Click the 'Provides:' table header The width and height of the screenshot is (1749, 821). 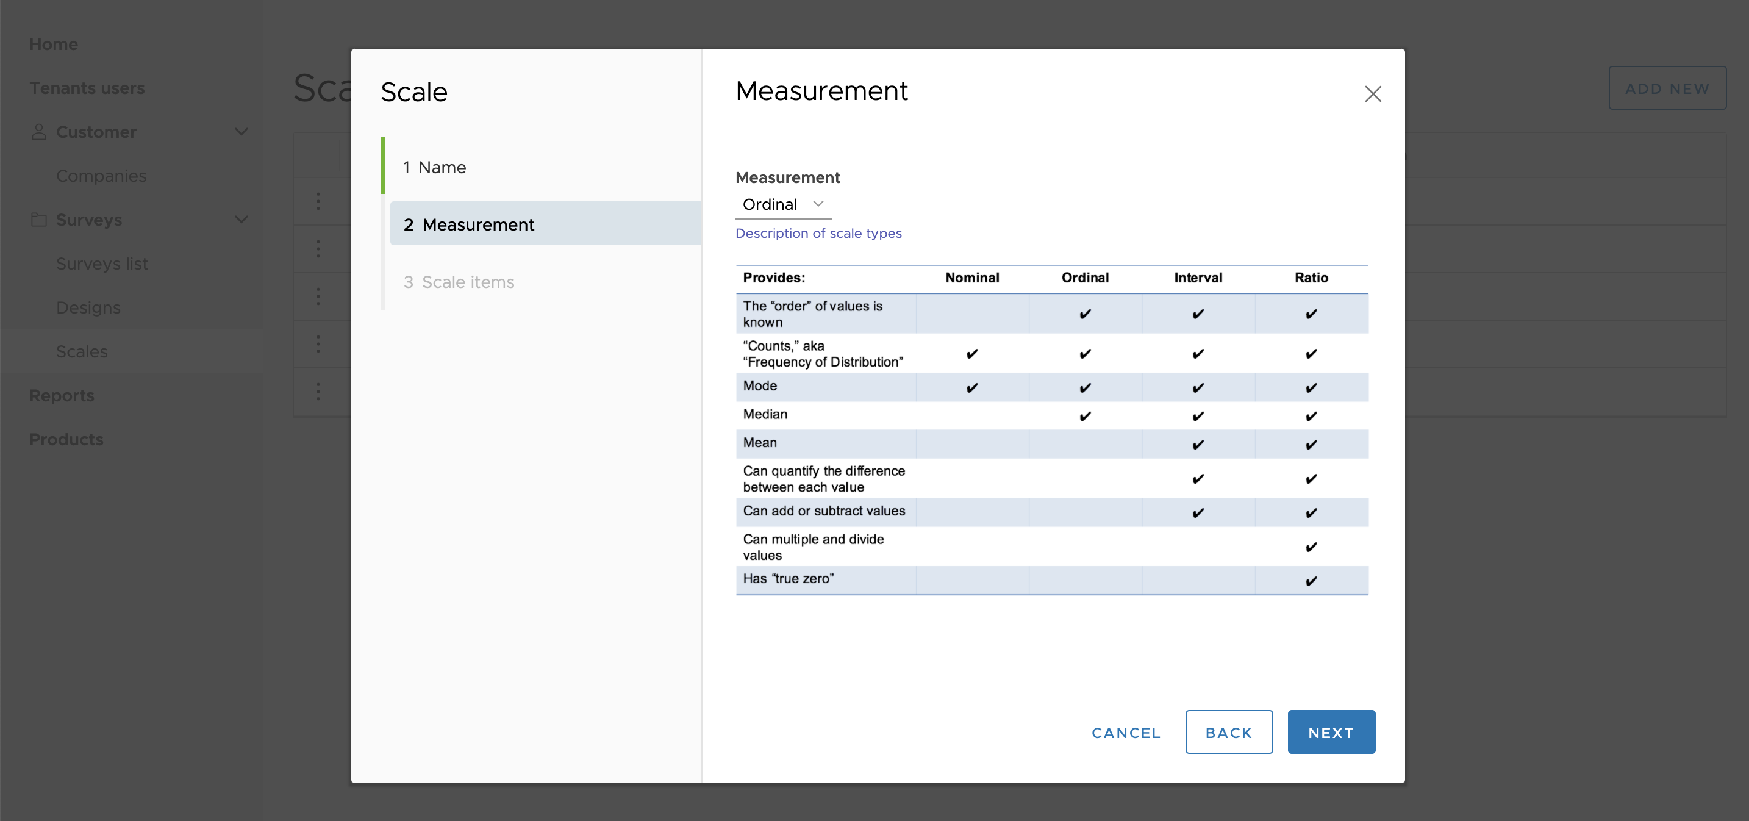[773, 278]
